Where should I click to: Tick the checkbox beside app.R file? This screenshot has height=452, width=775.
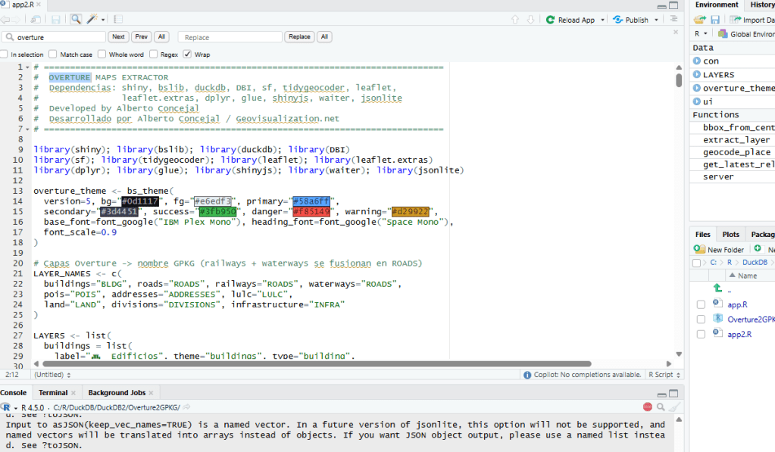click(x=701, y=304)
